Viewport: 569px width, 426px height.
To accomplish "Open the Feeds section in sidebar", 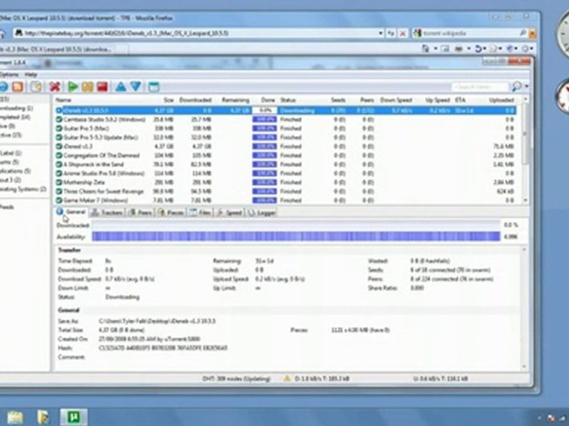I will point(7,207).
